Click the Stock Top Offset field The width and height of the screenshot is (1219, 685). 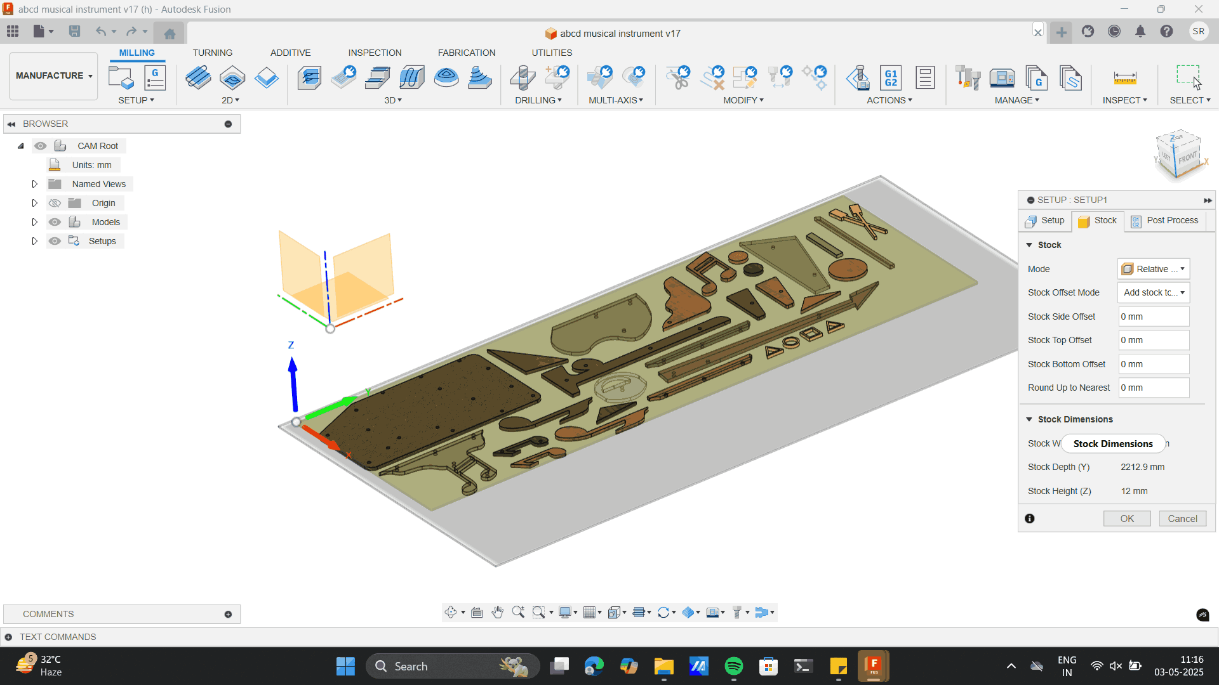coord(1154,340)
